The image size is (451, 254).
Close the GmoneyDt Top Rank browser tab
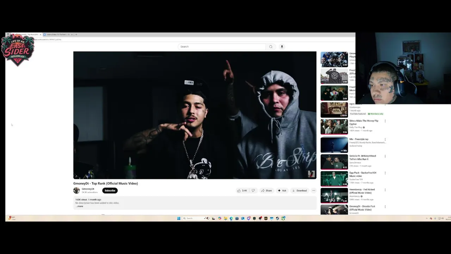click(x=41, y=35)
